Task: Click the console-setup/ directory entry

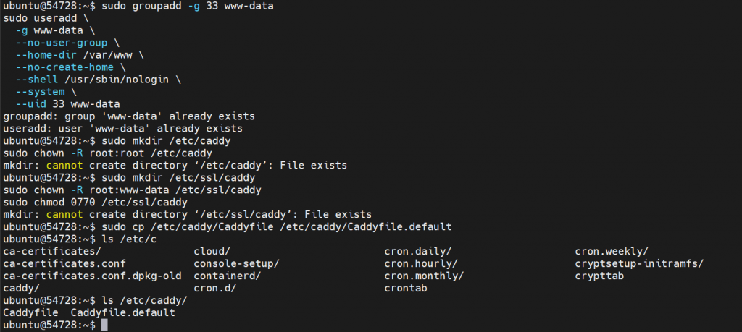Action: tap(236, 264)
